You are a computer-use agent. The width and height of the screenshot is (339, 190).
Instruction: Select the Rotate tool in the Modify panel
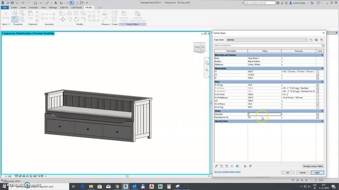tap(76, 20)
